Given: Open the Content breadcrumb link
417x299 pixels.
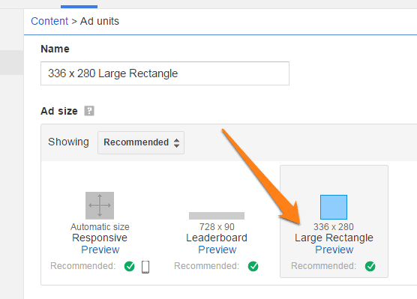Looking at the screenshot, I should [49, 21].
